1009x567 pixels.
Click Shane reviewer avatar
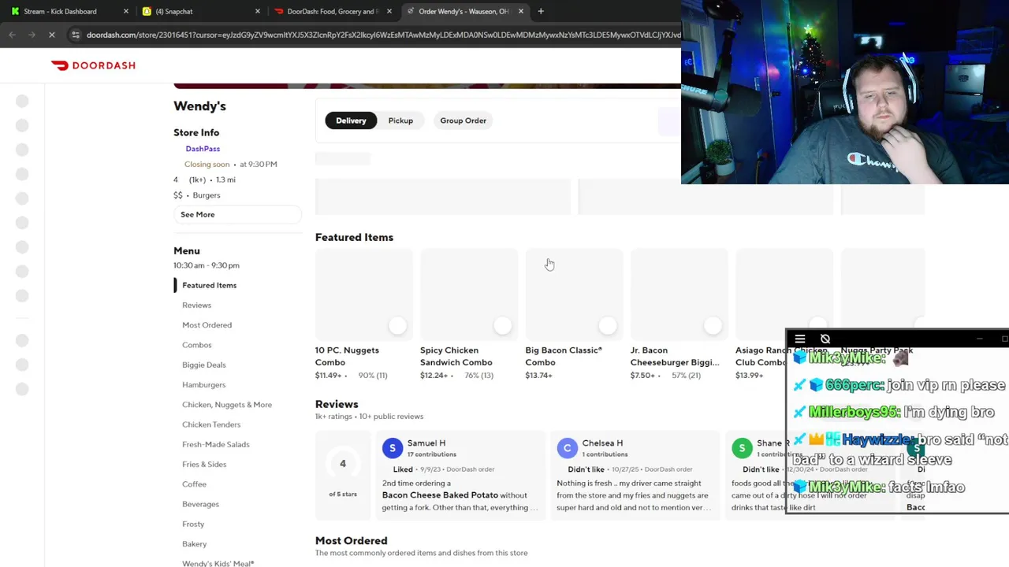pyautogui.click(x=742, y=448)
